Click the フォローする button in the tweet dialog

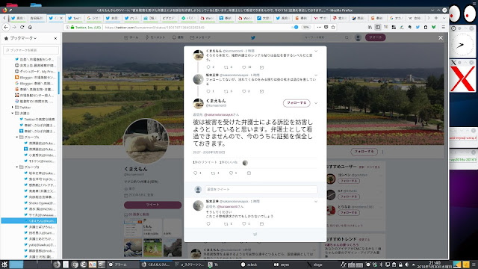(297, 103)
